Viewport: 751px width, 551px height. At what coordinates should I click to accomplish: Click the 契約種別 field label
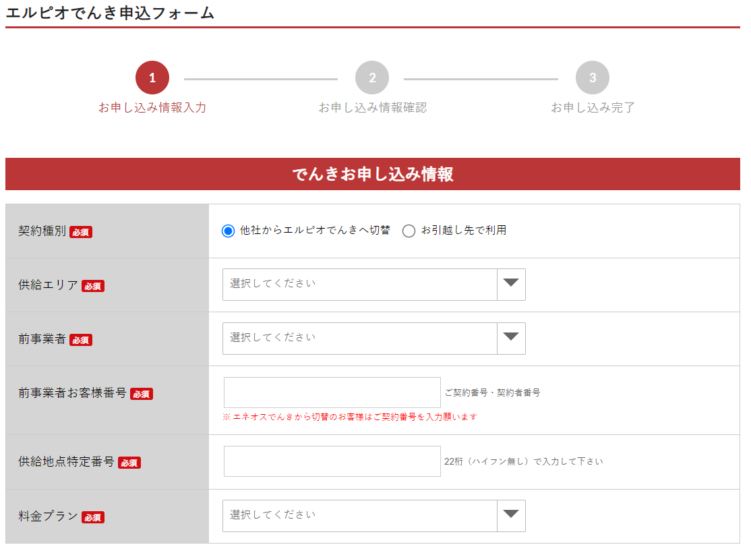tap(42, 231)
